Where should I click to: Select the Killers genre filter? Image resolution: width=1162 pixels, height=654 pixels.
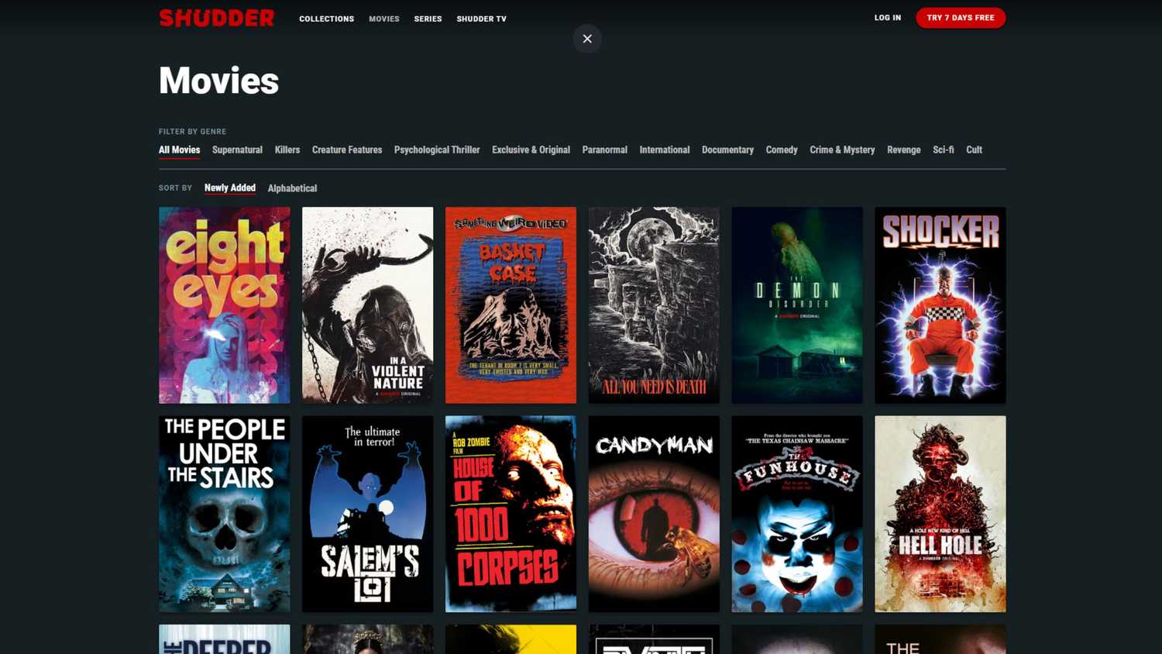click(287, 150)
